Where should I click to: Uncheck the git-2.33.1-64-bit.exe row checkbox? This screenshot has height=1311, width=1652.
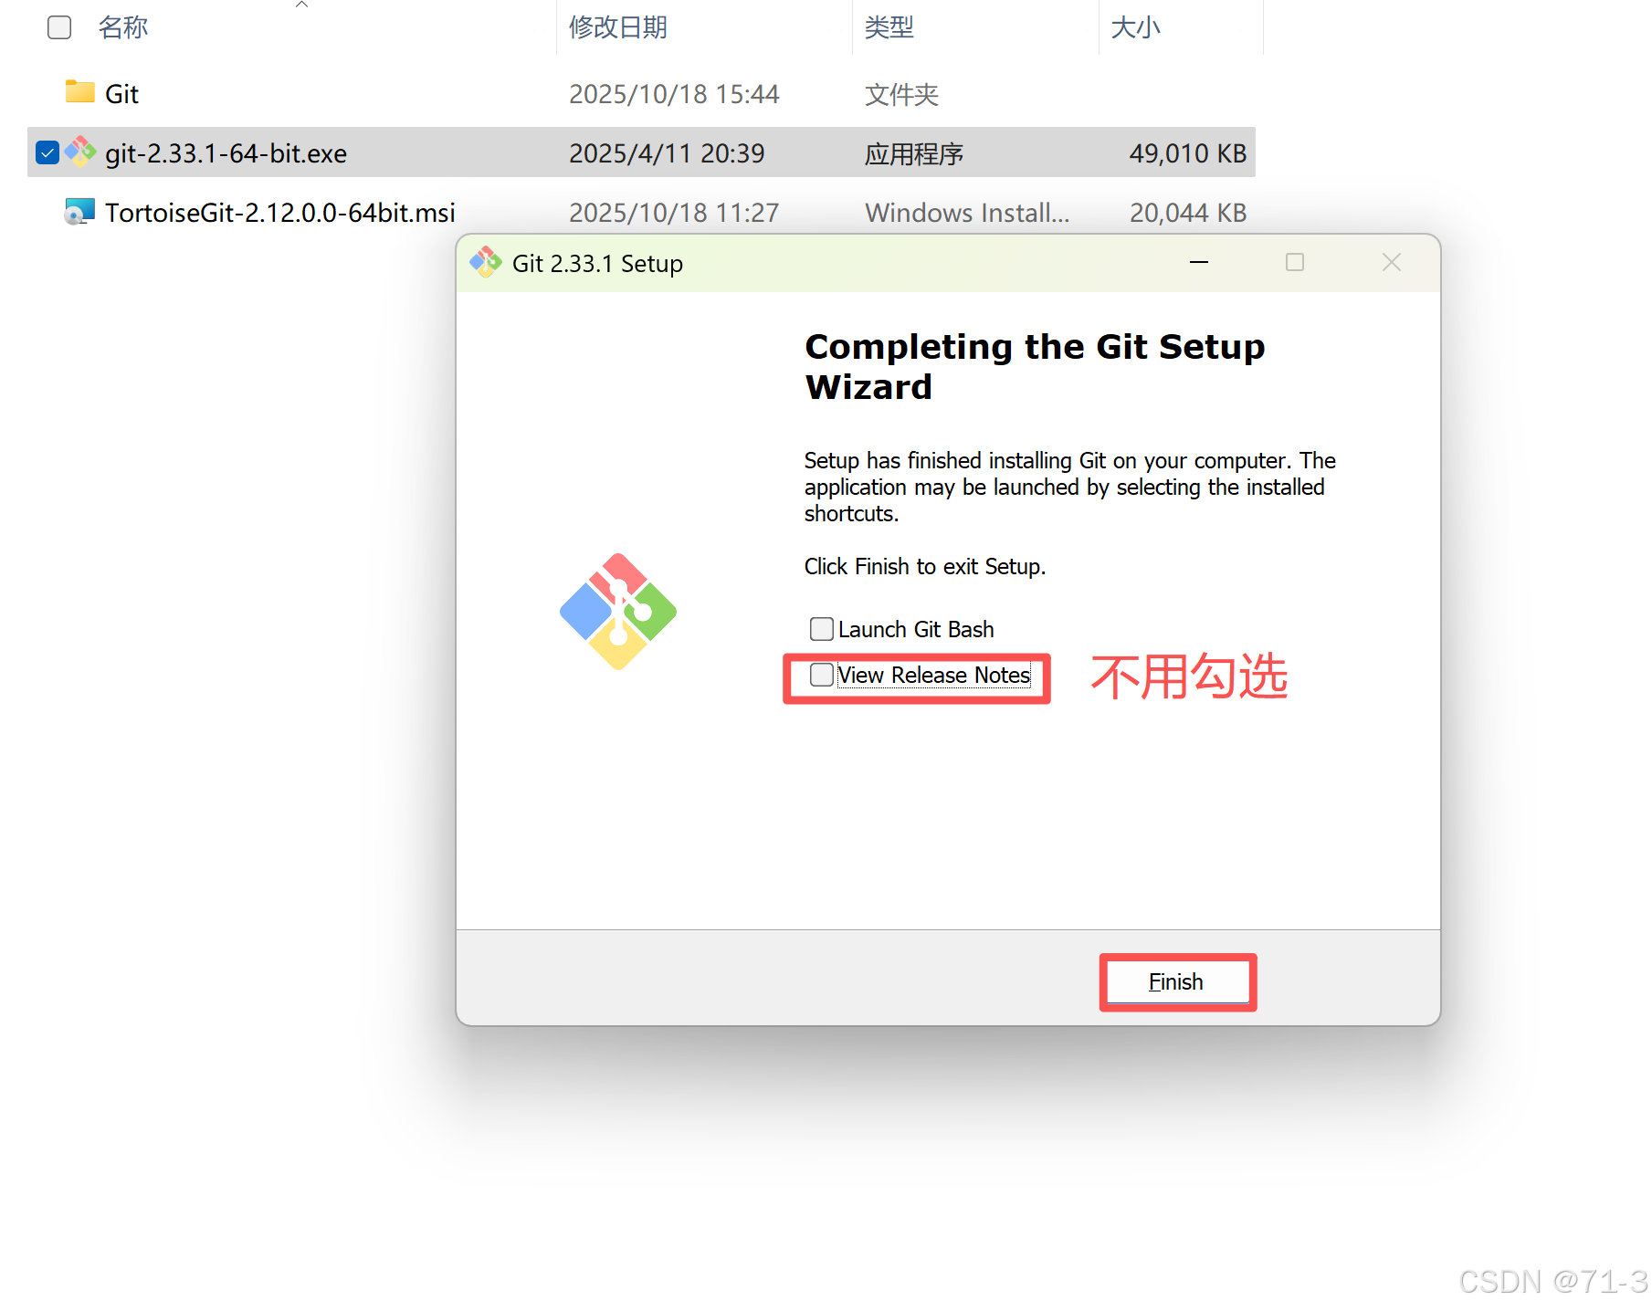47,152
